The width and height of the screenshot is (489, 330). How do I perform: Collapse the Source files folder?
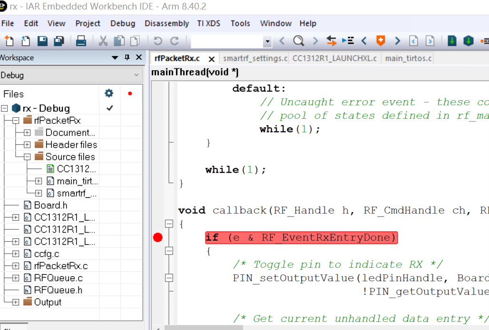27,157
